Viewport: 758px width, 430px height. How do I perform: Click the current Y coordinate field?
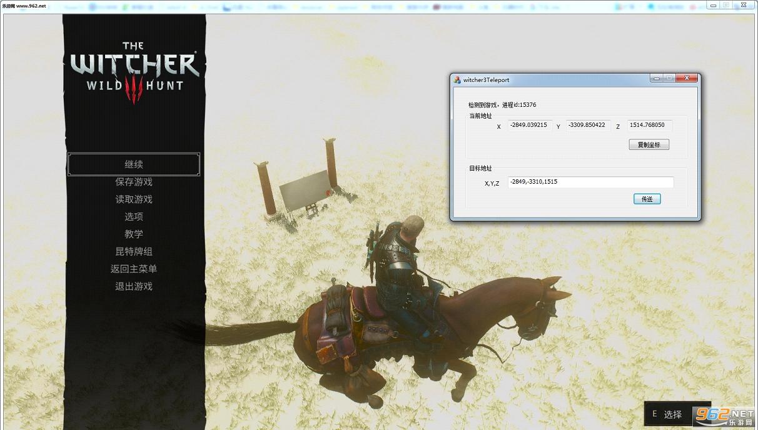589,126
